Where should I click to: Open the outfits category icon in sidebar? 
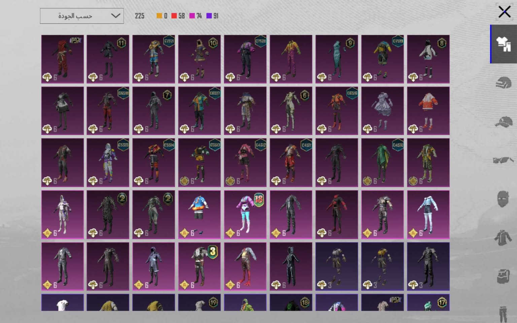pos(504,44)
